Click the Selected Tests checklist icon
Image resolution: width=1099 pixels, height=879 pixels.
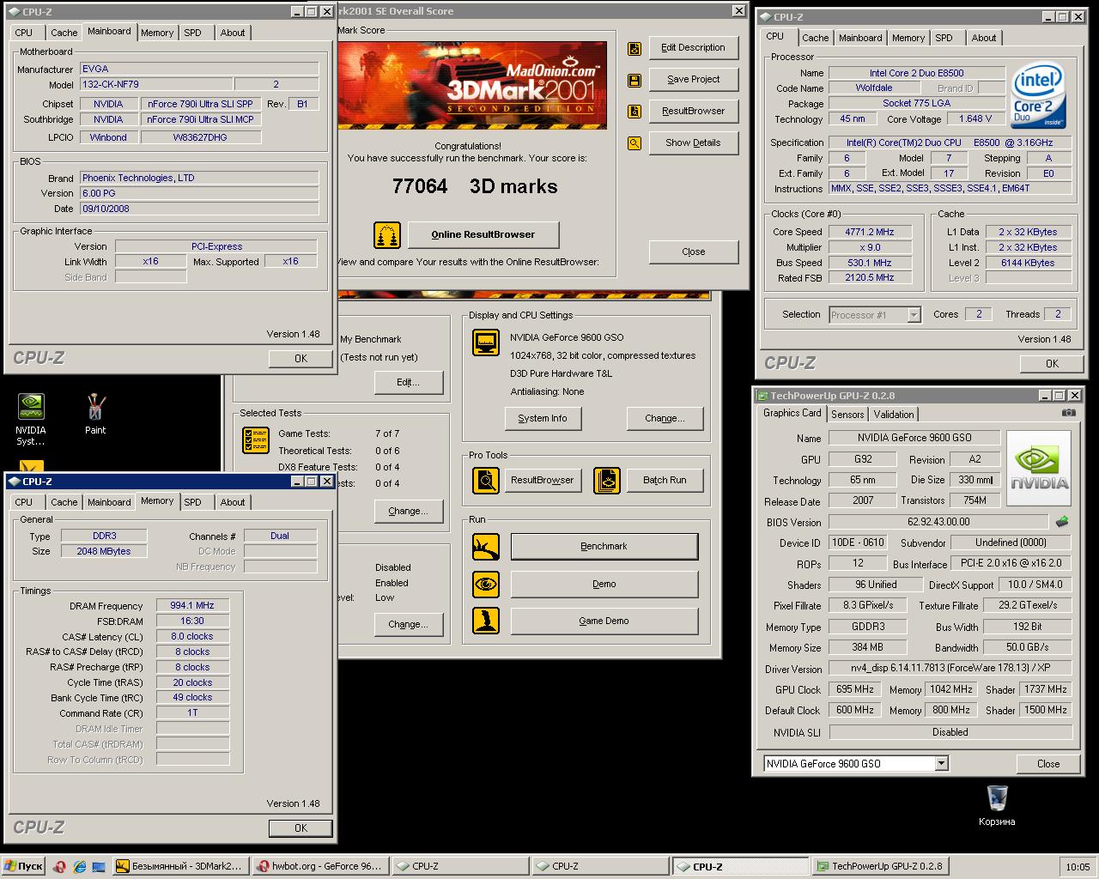coord(256,439)
